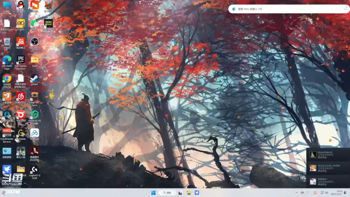This screenshot has height=197, width=350.
Task: Launch VeryKuai VK accelerator
Action: coord(35,117)
